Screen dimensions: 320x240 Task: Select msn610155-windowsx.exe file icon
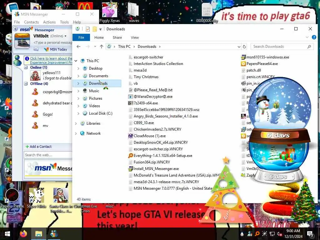pyautogui.click(x=243, y=57)
